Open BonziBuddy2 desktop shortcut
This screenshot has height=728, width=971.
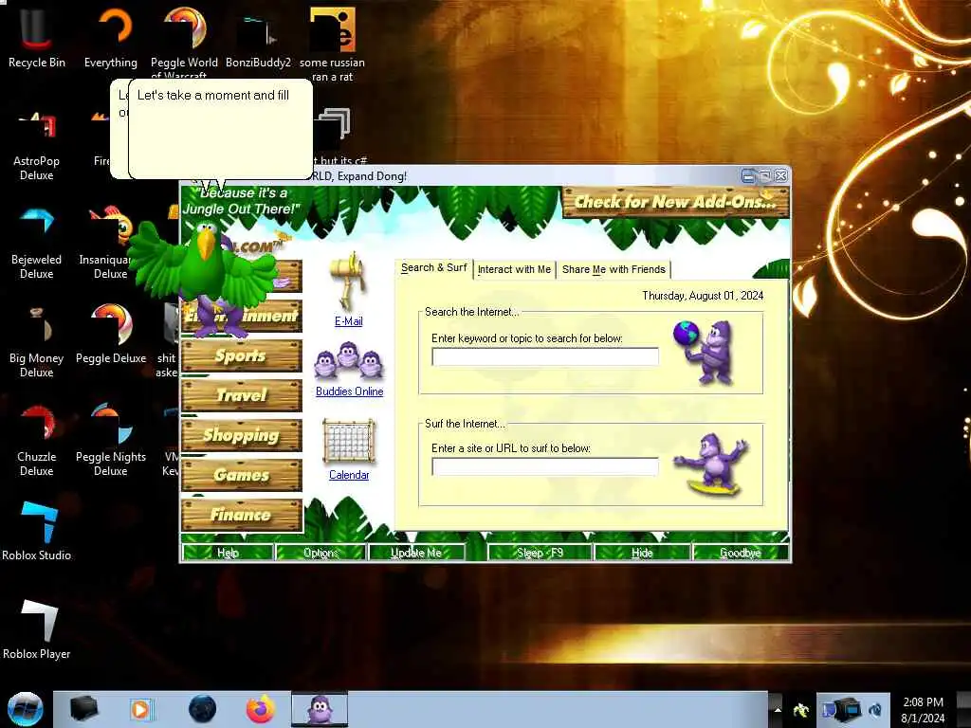[258, 37]
